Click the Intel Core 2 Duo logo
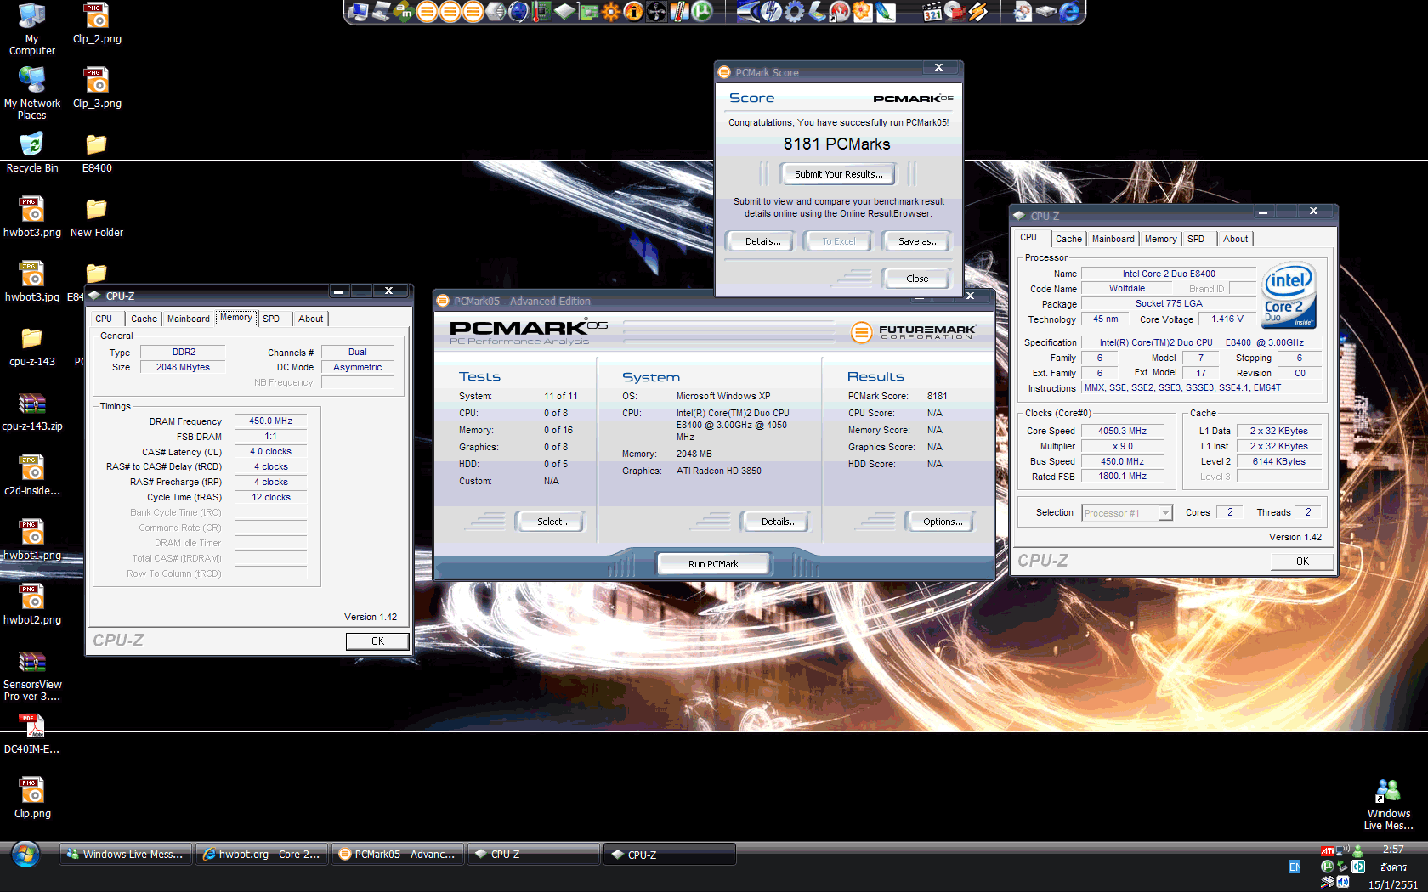The height and width of the screenshot is (892, 1428). coord(1289,295)
